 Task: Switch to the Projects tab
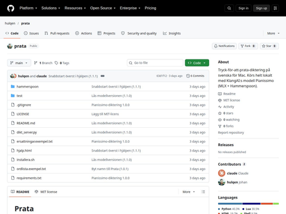(107, 33)
